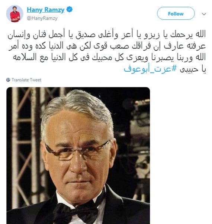Expand the tweet options chevron
The height and width of the screenshot is (224, 212).
(x=204, y=14)
